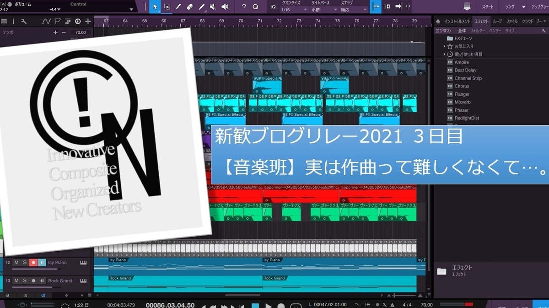This screenshot has width=549, height=308.
Task: Open the marker track flag icon
Action: pos(58,22)
